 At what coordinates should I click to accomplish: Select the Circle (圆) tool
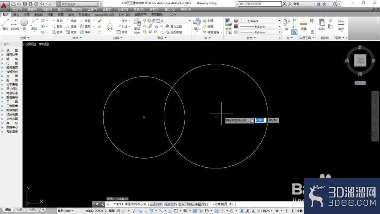24,24
